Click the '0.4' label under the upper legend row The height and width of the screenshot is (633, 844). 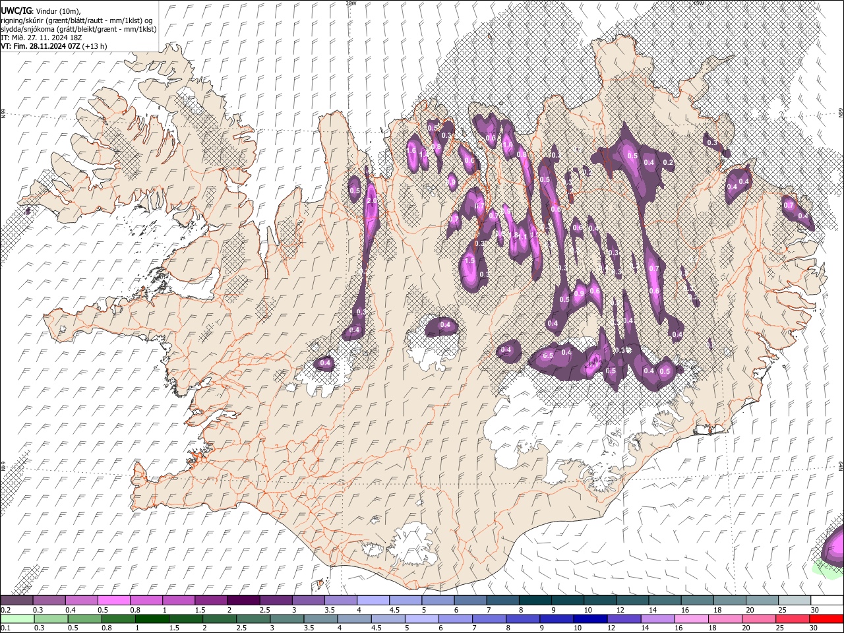69,610
